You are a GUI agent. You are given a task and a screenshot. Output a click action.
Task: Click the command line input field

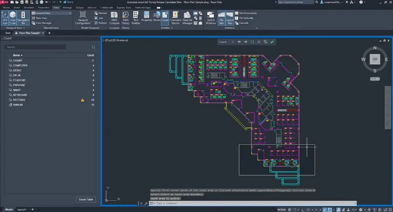(x=253, y=203)
